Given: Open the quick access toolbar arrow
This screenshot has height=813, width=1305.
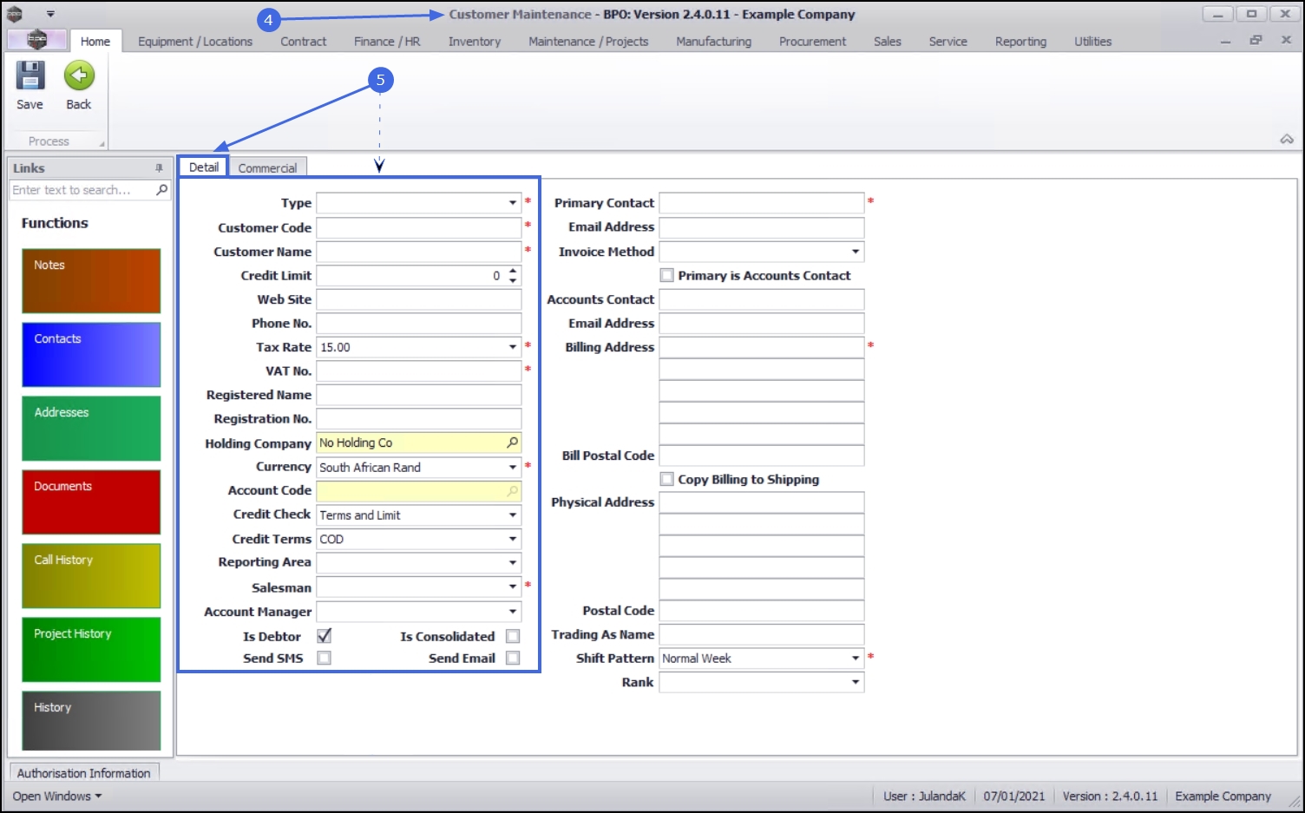Looking at the screenshot, I should pyautogui.click(x=50, y=14).
